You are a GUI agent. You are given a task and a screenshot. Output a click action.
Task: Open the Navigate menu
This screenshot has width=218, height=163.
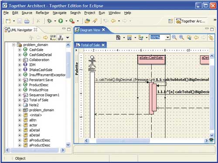(x=60, y=13)
